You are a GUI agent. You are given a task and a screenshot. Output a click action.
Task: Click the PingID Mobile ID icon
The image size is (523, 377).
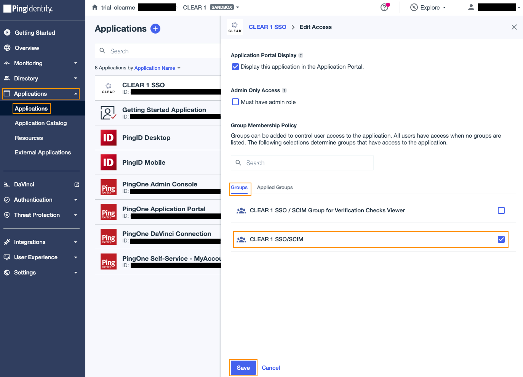click(109, 162)
